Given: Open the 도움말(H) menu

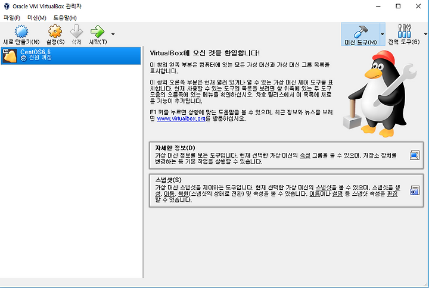Looking at the screenshot, I should 65,18.
